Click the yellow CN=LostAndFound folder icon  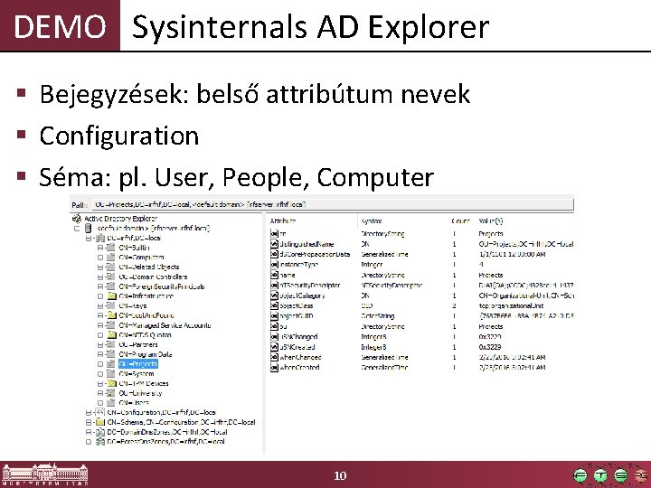coord(112,315)
